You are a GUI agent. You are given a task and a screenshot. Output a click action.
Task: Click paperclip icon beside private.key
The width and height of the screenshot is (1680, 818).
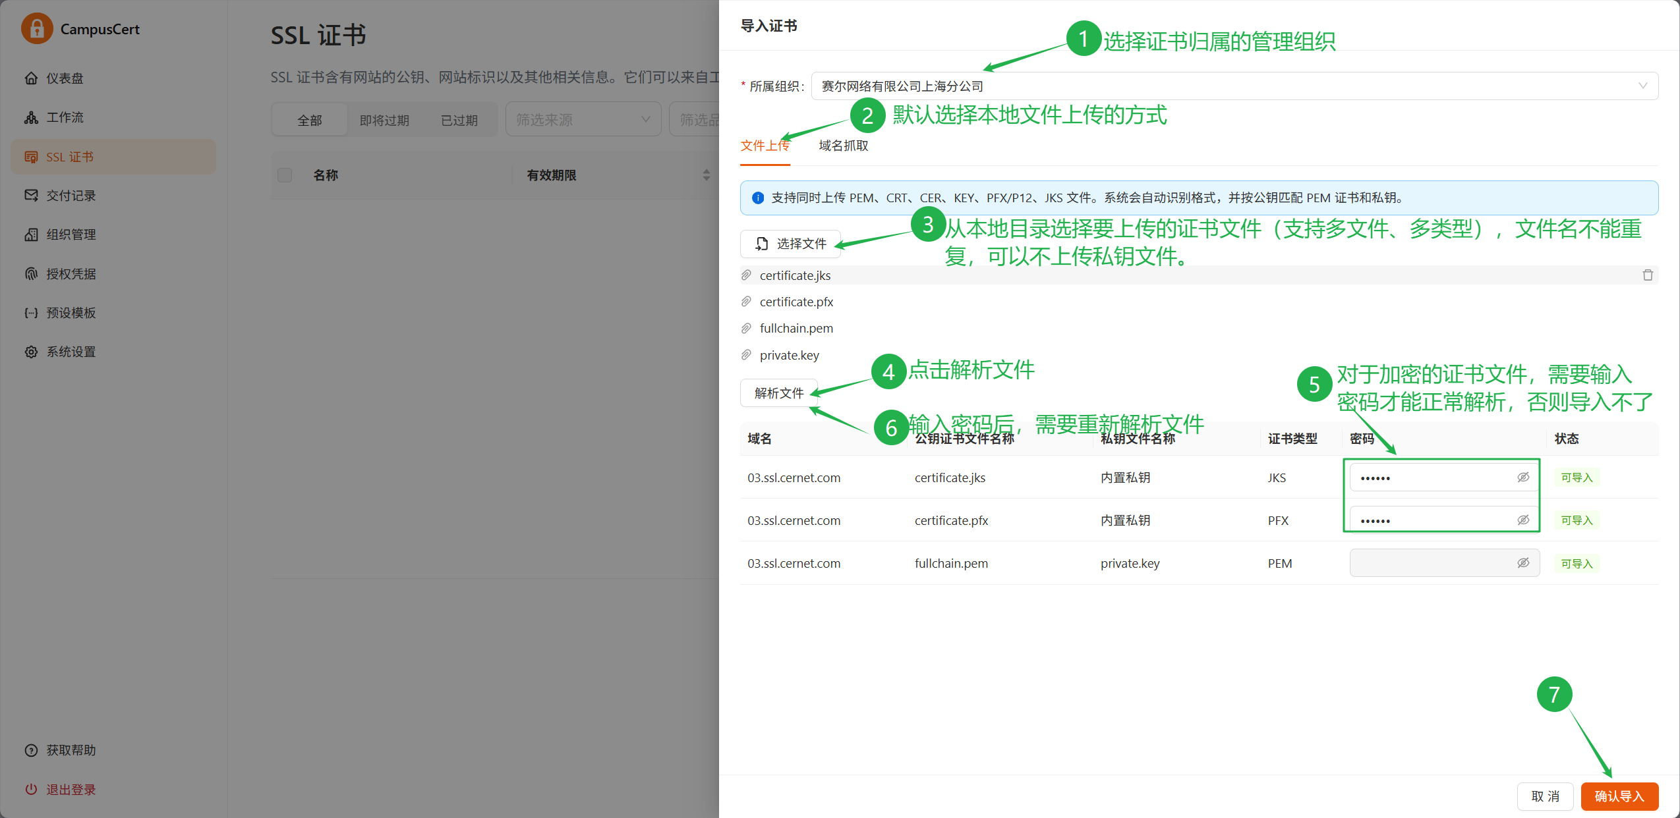pyautogui.click(x=746, y=355)
